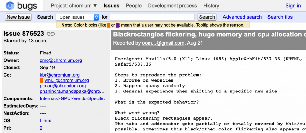
Task: Click the purple color block in the note banner
Action: [x=117, y=25]
